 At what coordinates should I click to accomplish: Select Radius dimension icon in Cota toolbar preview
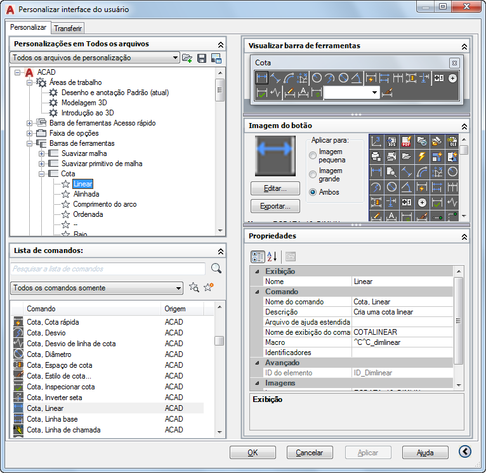[317, 78]
